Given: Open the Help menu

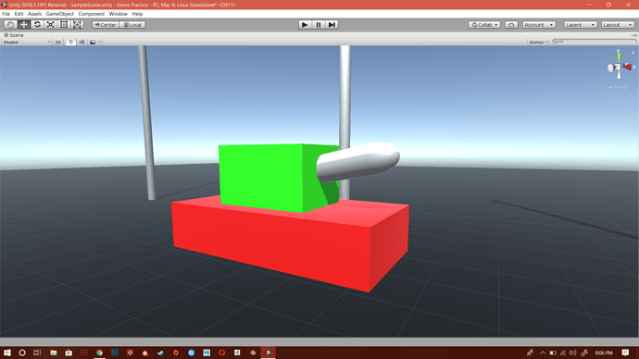Looking at the screenshot, I should point(137,14).
